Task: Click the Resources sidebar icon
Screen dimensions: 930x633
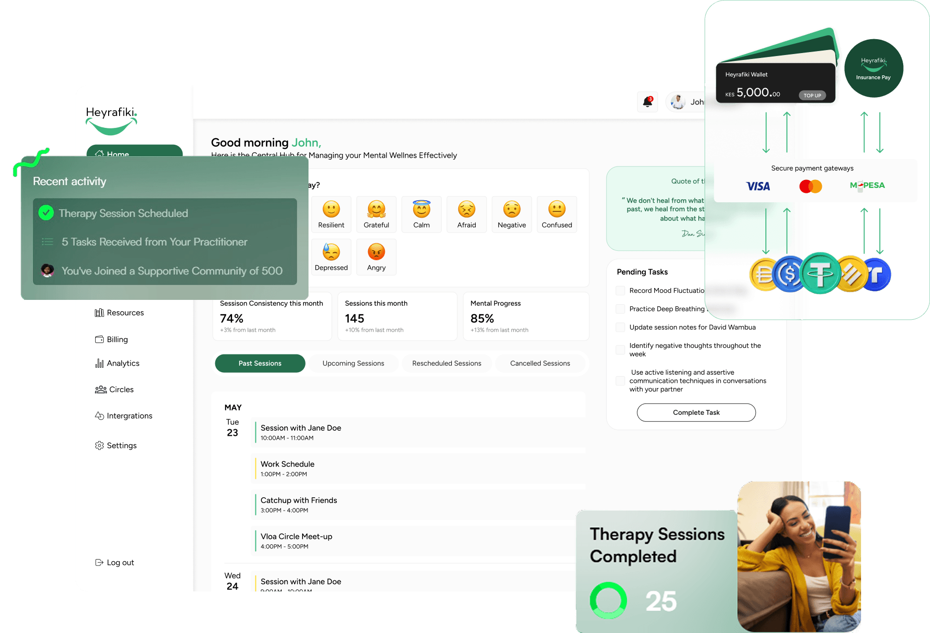Action: (x=99, y=313)
